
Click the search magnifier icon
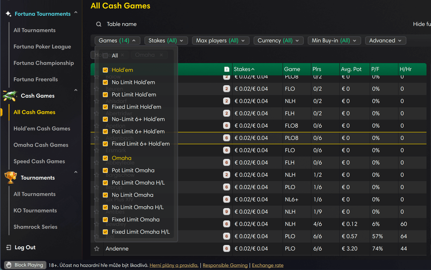coord(99,24)
